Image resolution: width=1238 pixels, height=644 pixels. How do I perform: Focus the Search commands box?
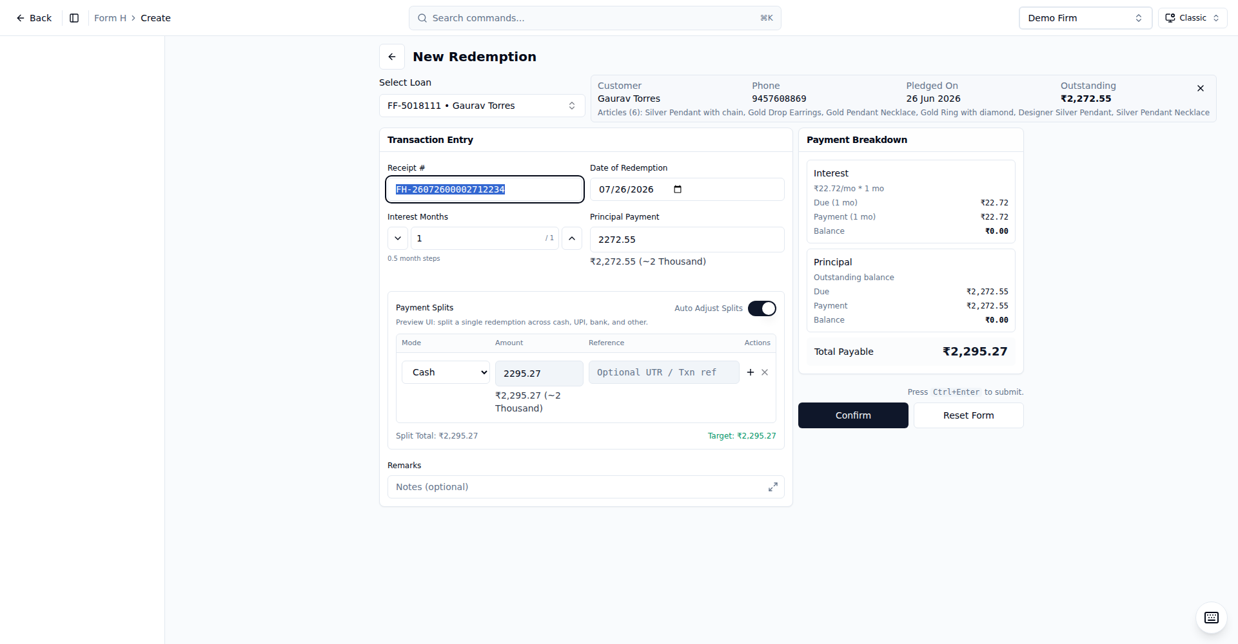595,18
